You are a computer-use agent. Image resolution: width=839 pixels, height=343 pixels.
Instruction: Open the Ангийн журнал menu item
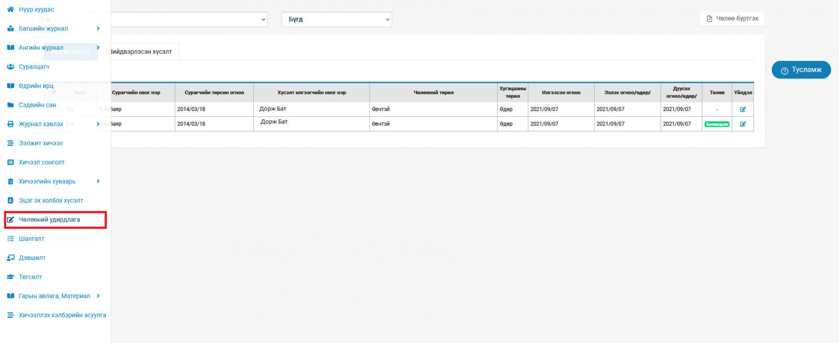[41, 48]
